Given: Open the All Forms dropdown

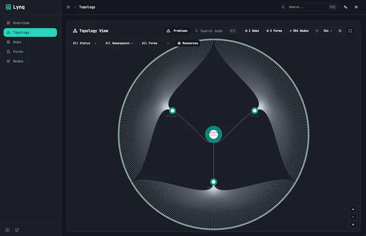Looking at the screenshot, I should pyautogui.click(x=156, y=43).
